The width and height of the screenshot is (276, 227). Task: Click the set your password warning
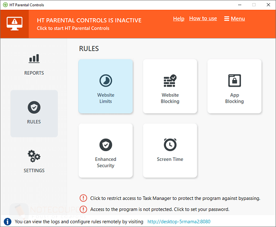160,209
